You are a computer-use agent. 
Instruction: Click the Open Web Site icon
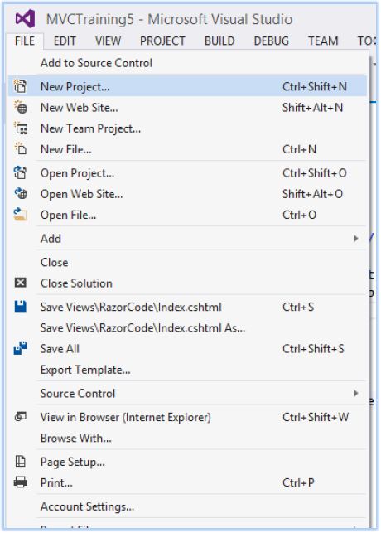[x=21, y=194]
